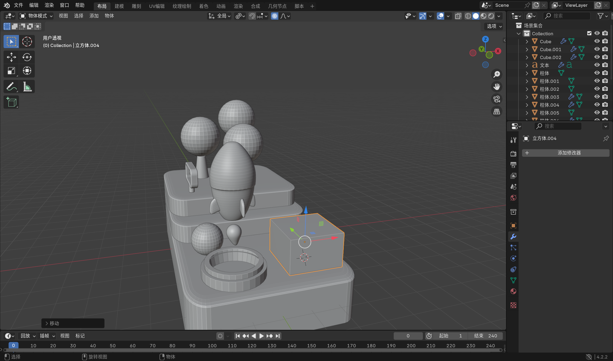Image resolution: width=613 pixels, height=361 pixels.
Task: Toggle proportional editing button
Action: pyautogui.click(x=274, y=16)
